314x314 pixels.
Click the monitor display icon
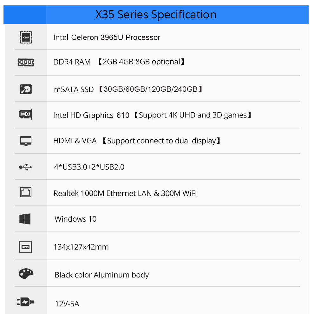click(x=26, y=141)
